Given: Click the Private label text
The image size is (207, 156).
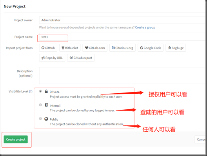Looking at the screenshot, I should coord(54,92).
